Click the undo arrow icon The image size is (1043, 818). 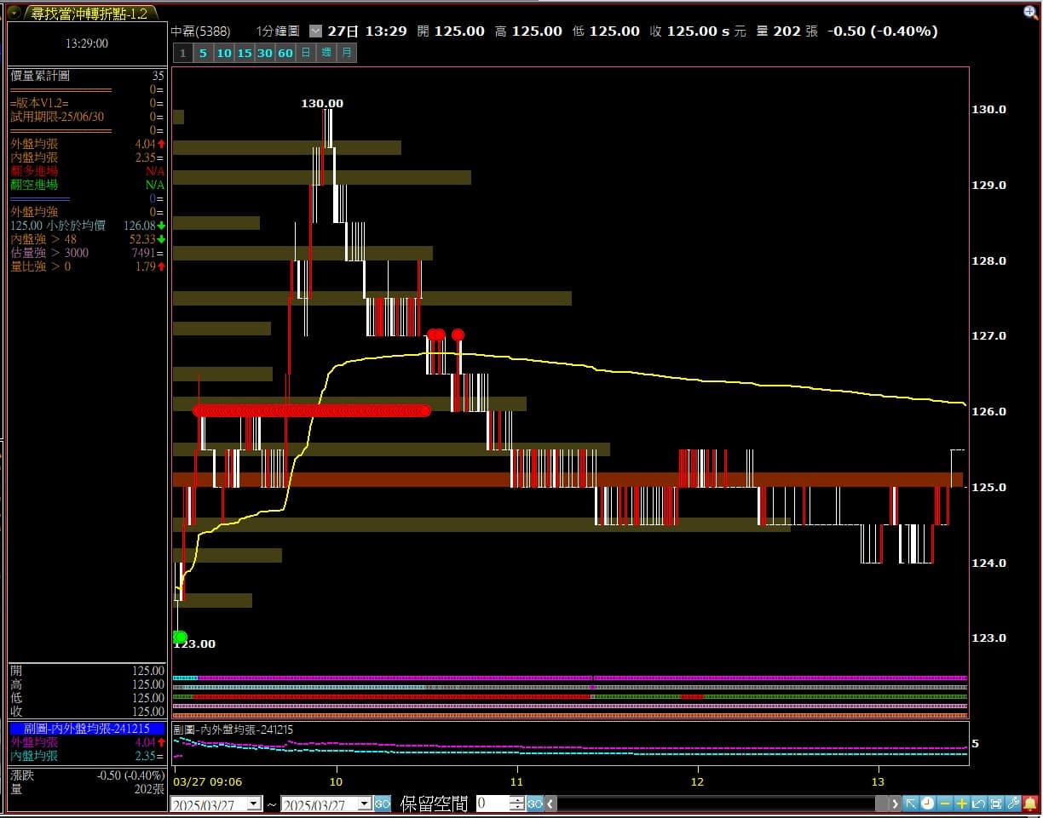[979, 804]
